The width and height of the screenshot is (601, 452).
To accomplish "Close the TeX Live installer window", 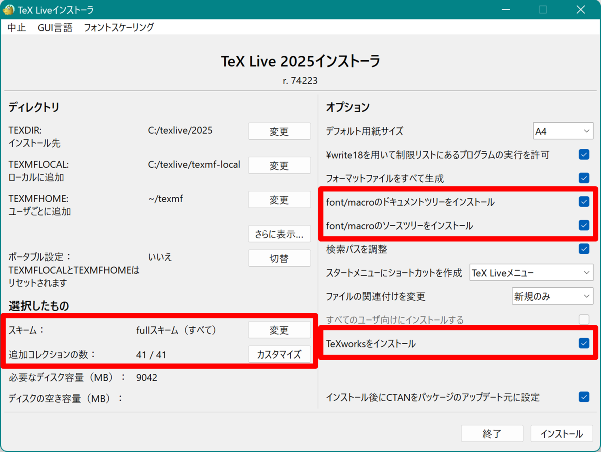I will tap(581, 10).
